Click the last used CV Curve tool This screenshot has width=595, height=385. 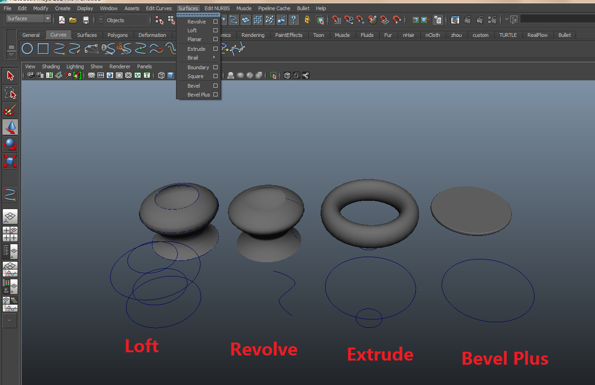pos(10,194)
